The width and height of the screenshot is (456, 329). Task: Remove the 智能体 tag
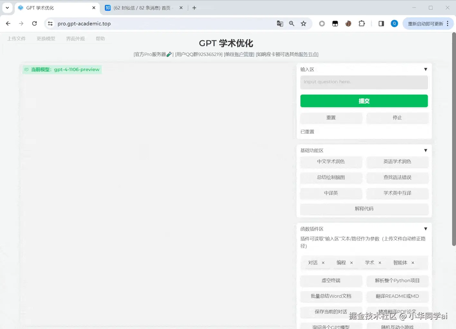(x=413, y=263)
